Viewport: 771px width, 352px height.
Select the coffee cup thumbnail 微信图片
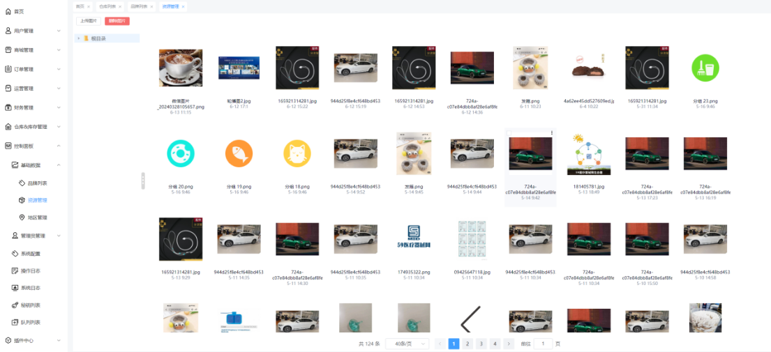181,68
